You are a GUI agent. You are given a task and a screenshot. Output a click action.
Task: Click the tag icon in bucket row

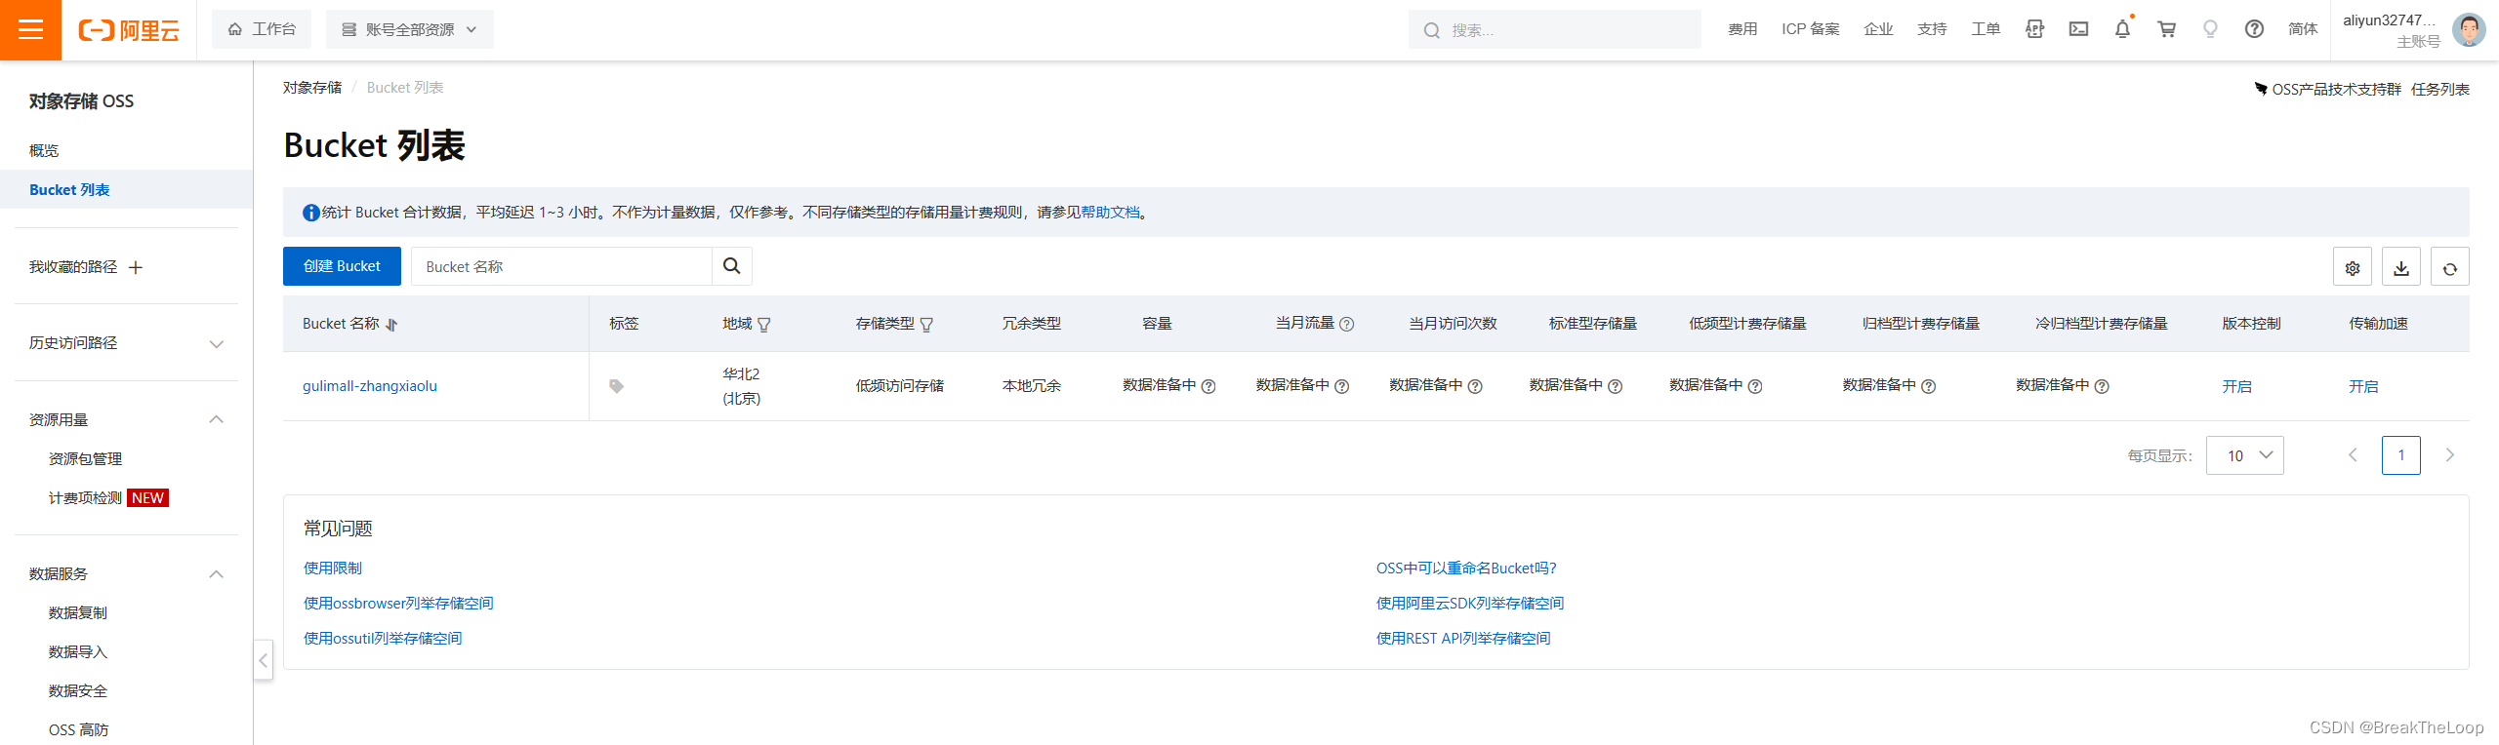pos(616,386)
